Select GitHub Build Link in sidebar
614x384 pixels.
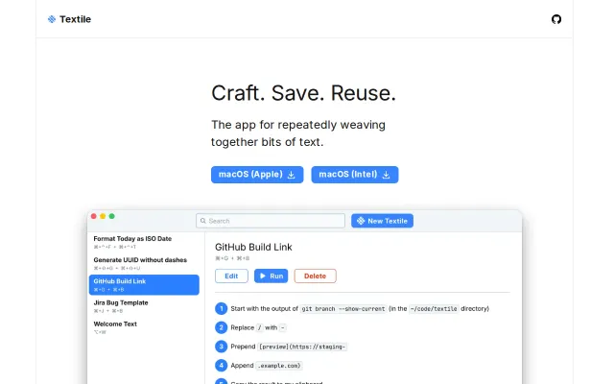click(x=144, y=285)
